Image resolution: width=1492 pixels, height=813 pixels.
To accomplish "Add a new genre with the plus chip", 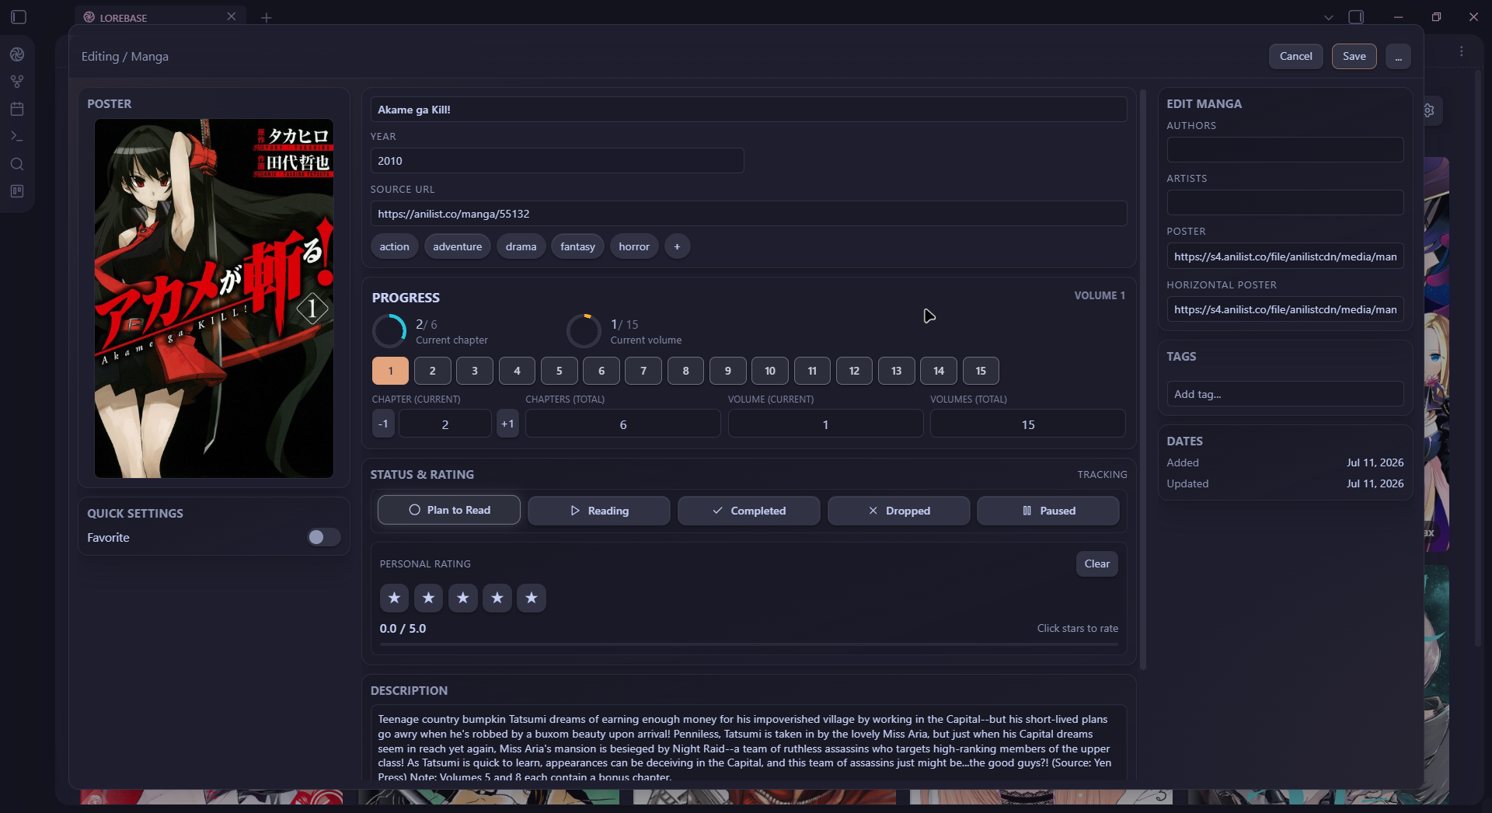I will pyautogui.click(x=677, y=246).
